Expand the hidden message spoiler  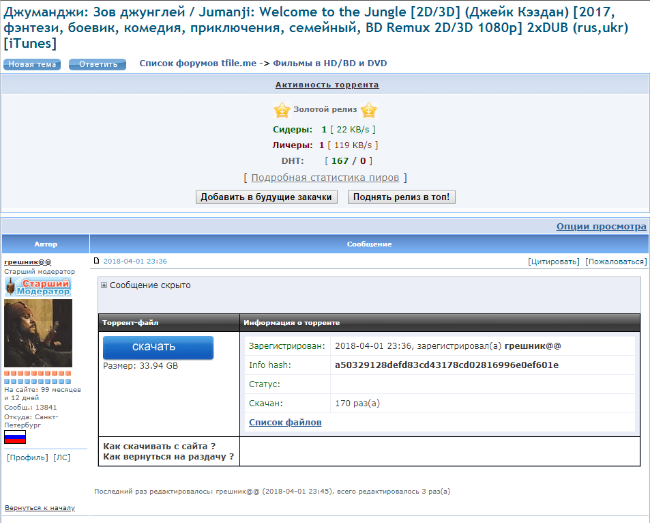(x=104, y=285)
